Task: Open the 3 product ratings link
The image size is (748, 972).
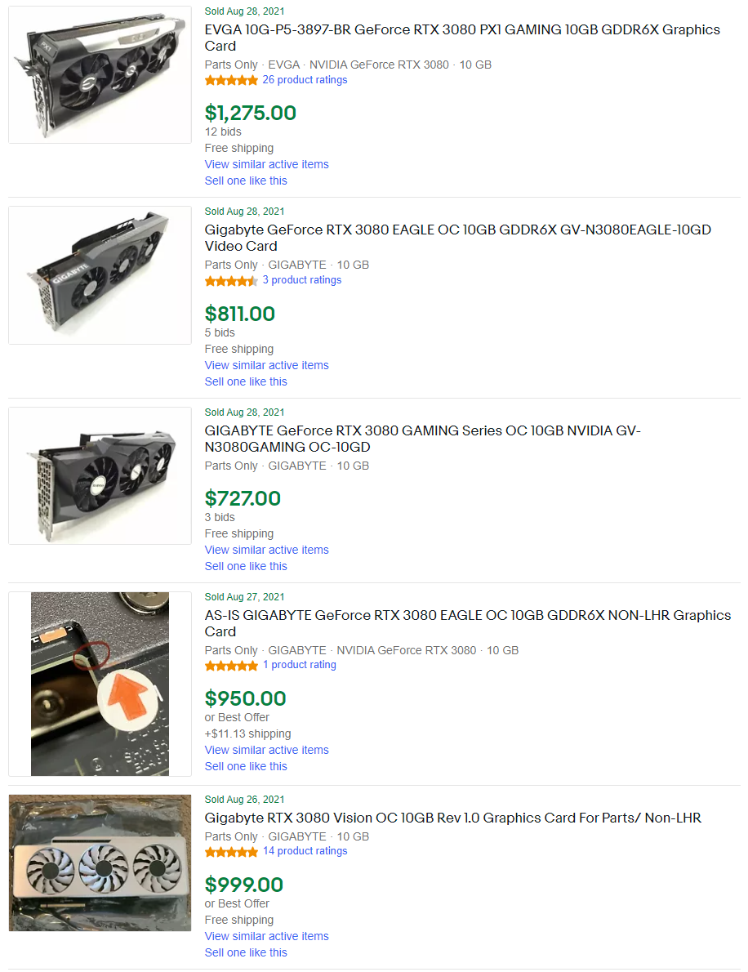Action: point(302,280)
